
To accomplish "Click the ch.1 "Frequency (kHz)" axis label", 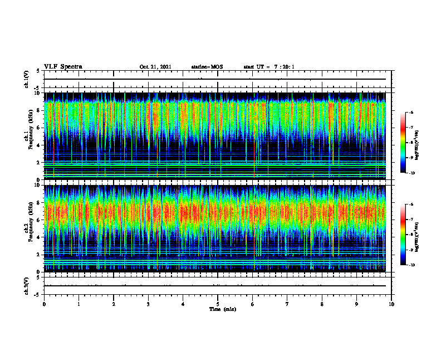I will 31,129.
